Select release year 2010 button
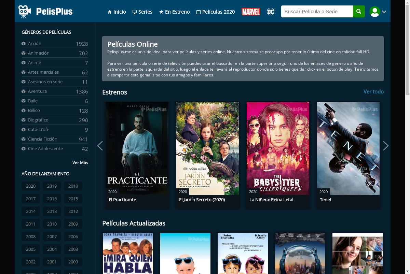Image resolution: width=410 pixels, height=274 pixels. (x=52, y=224)
